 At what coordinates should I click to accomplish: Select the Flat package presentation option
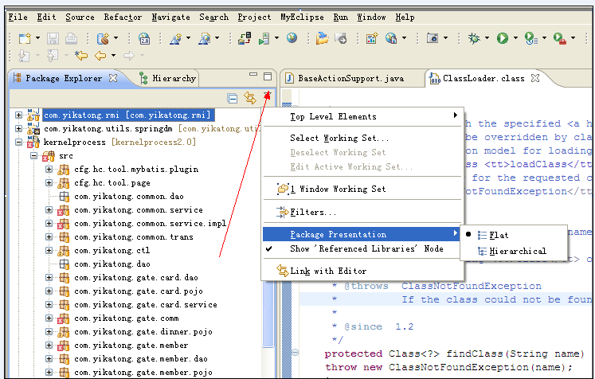499,235
